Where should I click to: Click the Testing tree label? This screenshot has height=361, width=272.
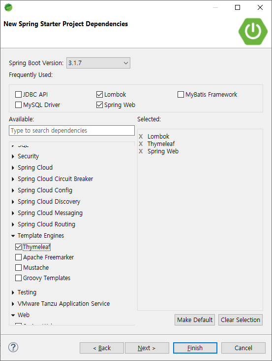[x=27, y=292]
